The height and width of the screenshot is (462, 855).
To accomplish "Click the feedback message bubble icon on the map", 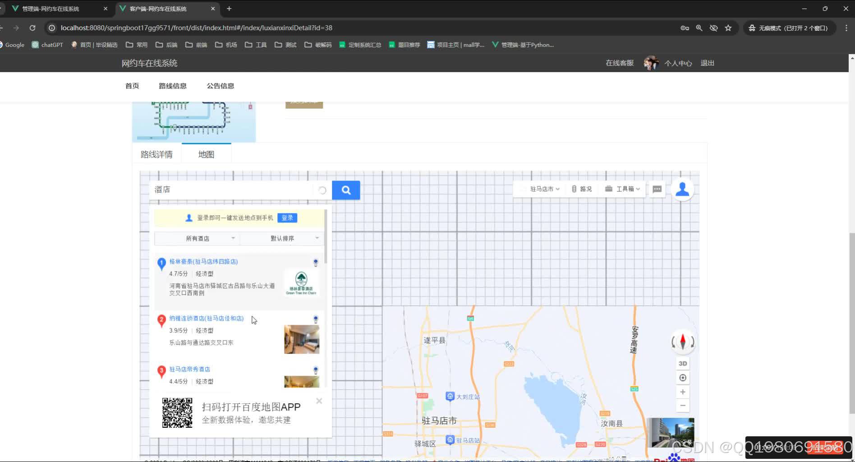I will (x=657, y=189).
